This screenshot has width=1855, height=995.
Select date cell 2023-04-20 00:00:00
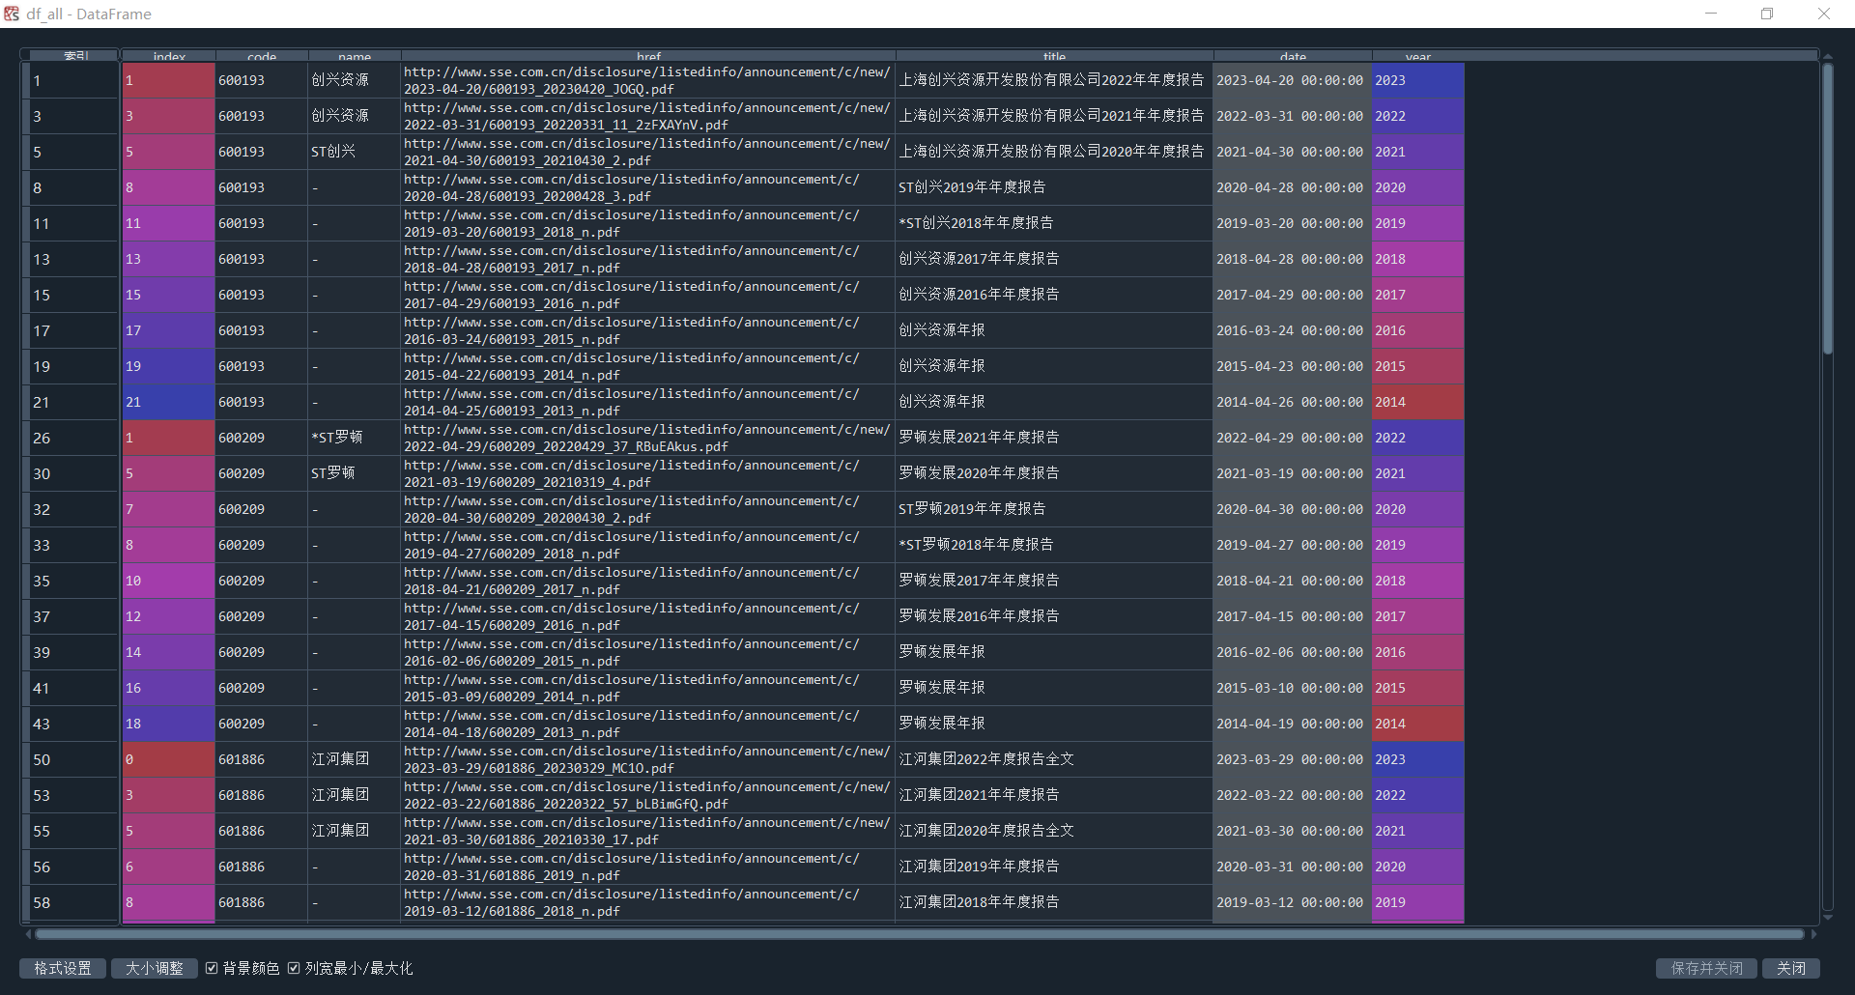[1293, 80]
